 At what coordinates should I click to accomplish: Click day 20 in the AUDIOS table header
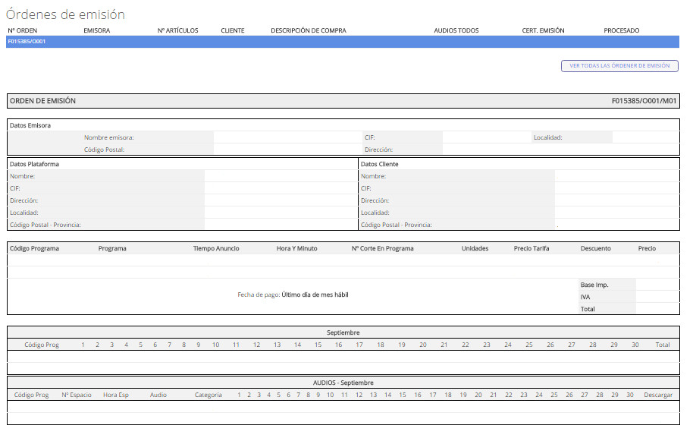pos(478,395)
